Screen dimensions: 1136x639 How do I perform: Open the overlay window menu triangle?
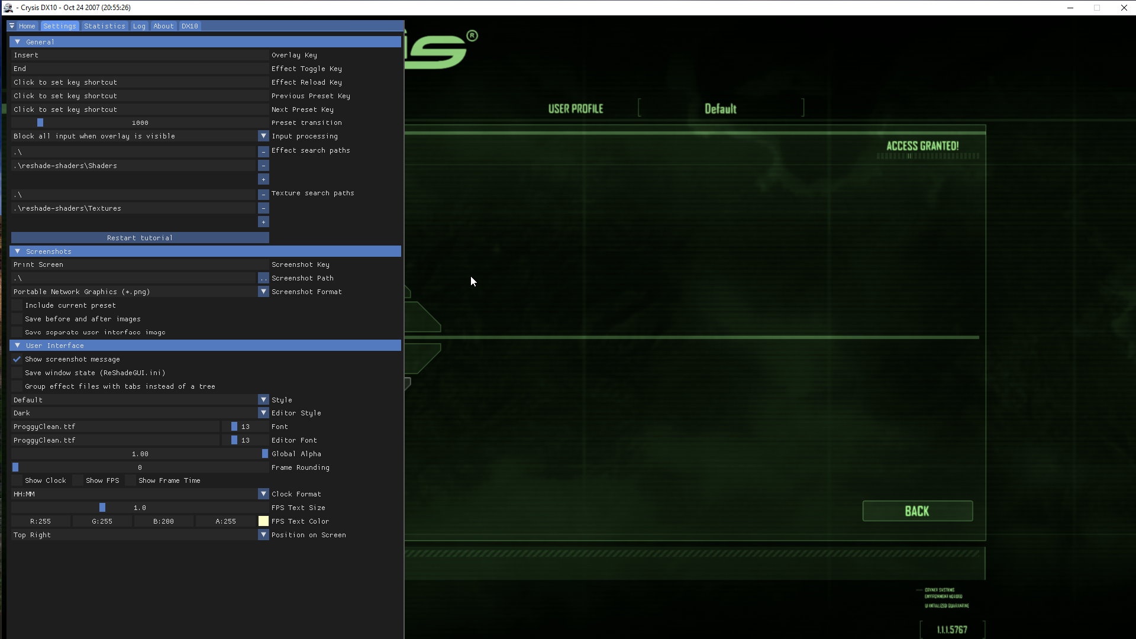tap(12, 26)
